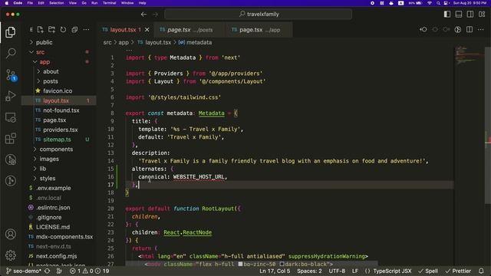Toggle primary sidebar visibility
Viewport: 491px width, 276px height.
[x=447, y=15]
